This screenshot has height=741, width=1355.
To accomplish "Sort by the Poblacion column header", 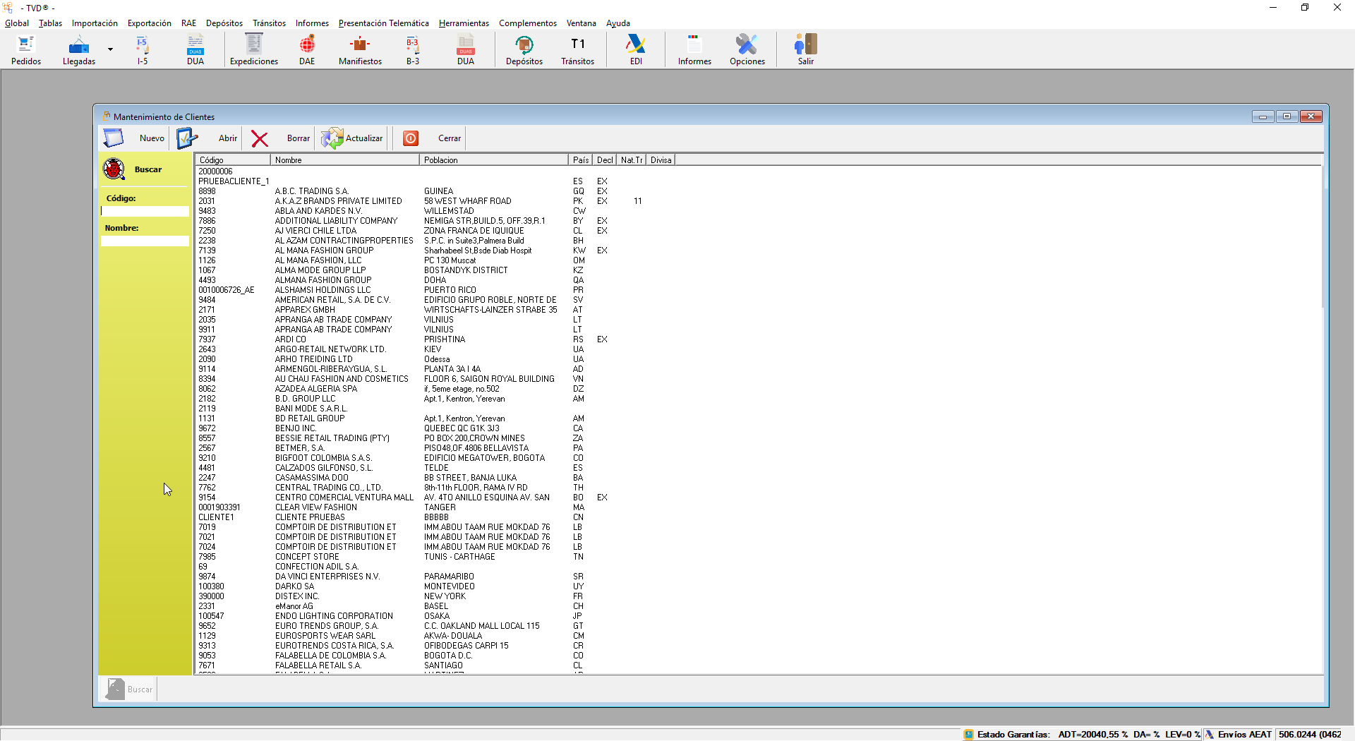I will [x=493, y=160].
